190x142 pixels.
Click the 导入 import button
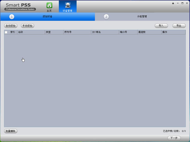[161, 26]
